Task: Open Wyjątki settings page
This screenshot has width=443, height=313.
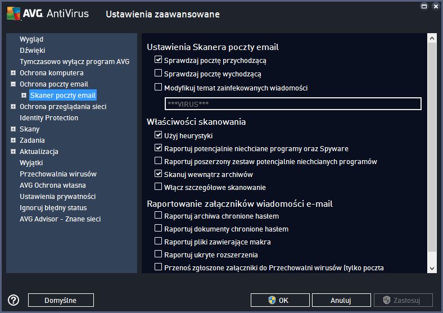Action: [x=31, y=163]
